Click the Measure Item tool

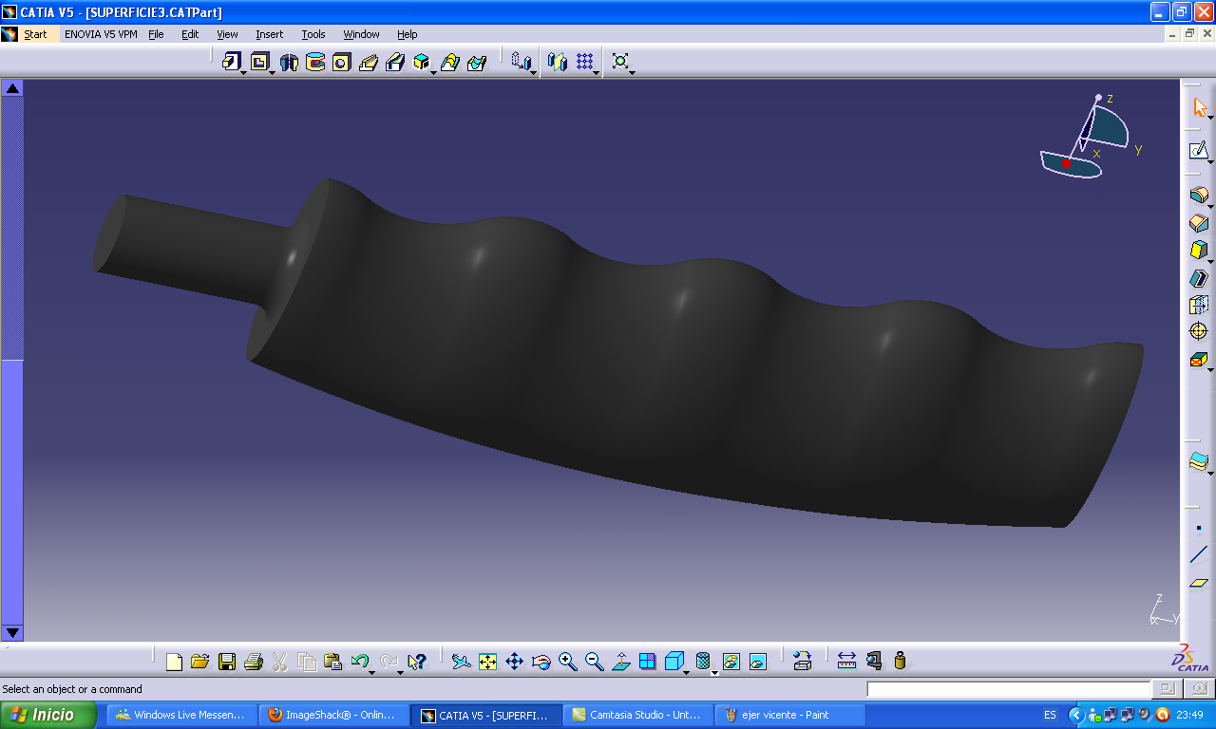pos(874,662)
